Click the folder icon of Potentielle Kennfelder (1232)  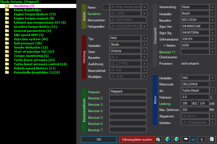[7, 72]
